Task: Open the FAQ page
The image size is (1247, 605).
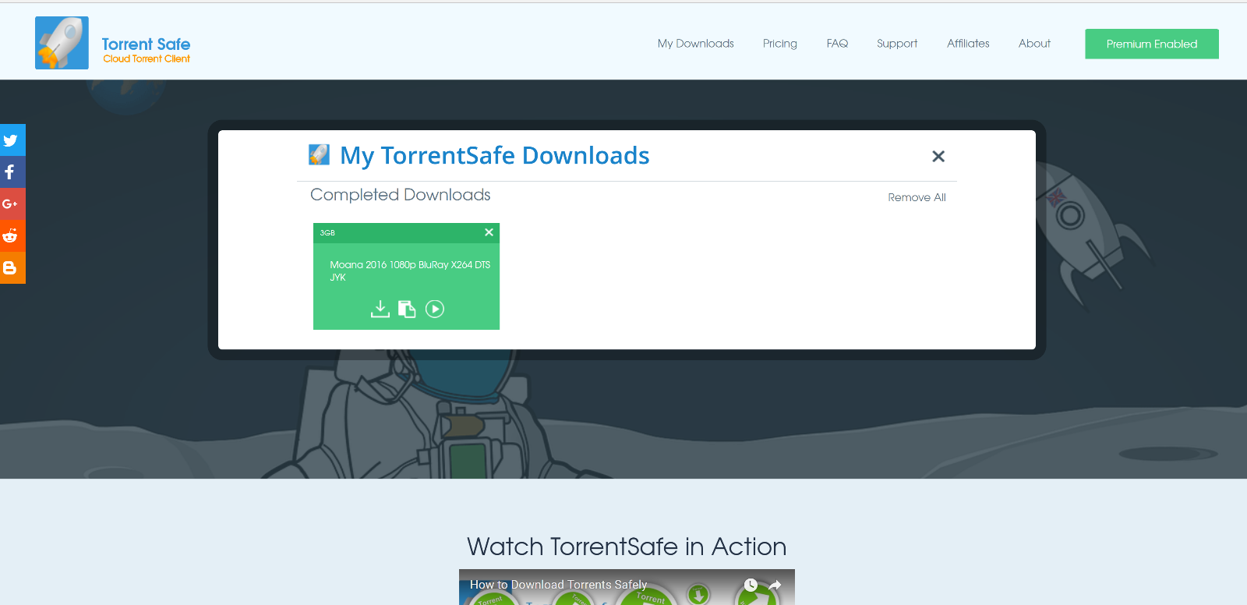Action: point(837,44)
